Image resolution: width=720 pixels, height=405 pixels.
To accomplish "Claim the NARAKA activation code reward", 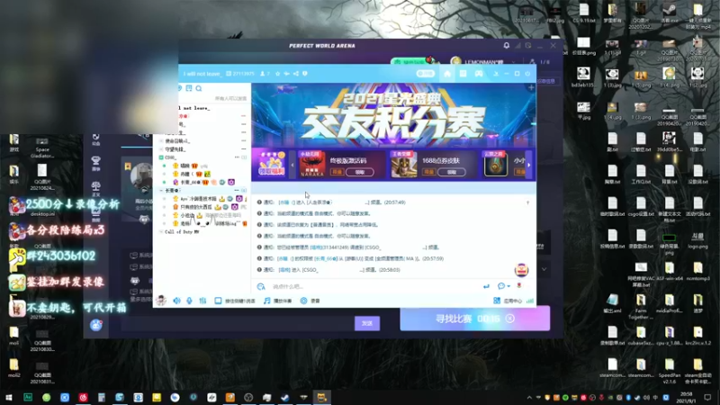I will 360,172.
